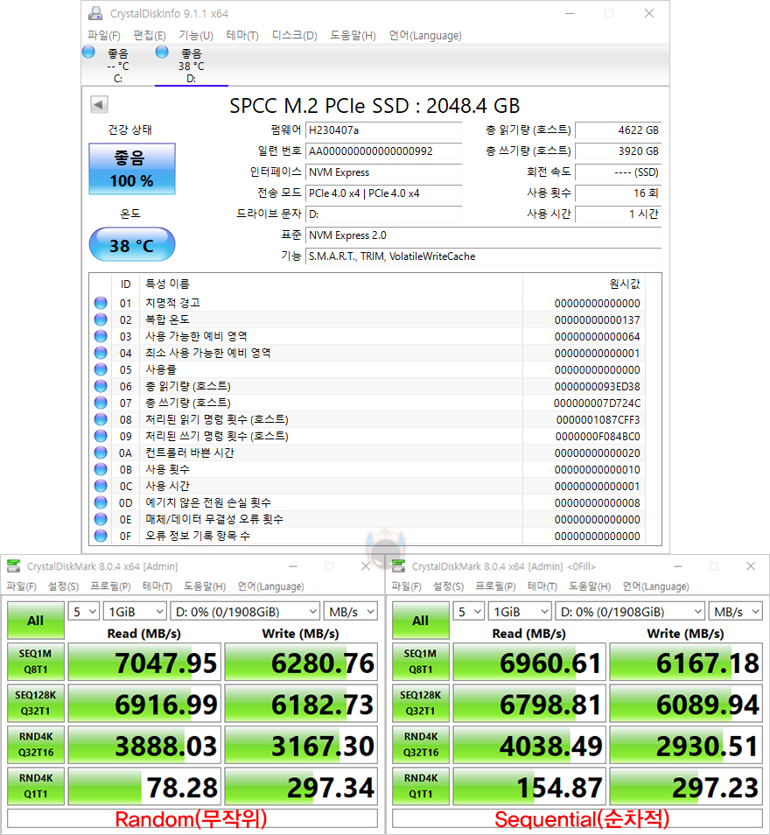The width and height of the screenshot is (770, 835).
Task: Run SEQ1M Q8T1 test in right CrystalDiskMark
Action: 421,662
